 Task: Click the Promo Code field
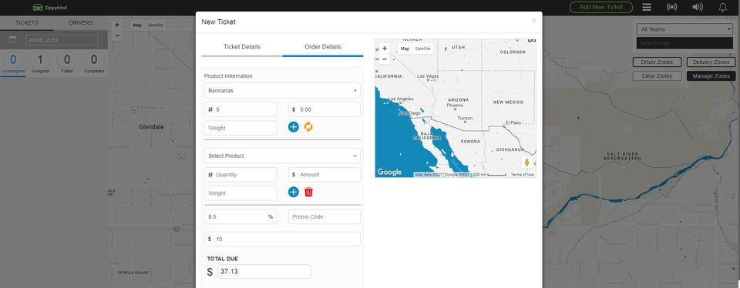[x=325, y=217]
